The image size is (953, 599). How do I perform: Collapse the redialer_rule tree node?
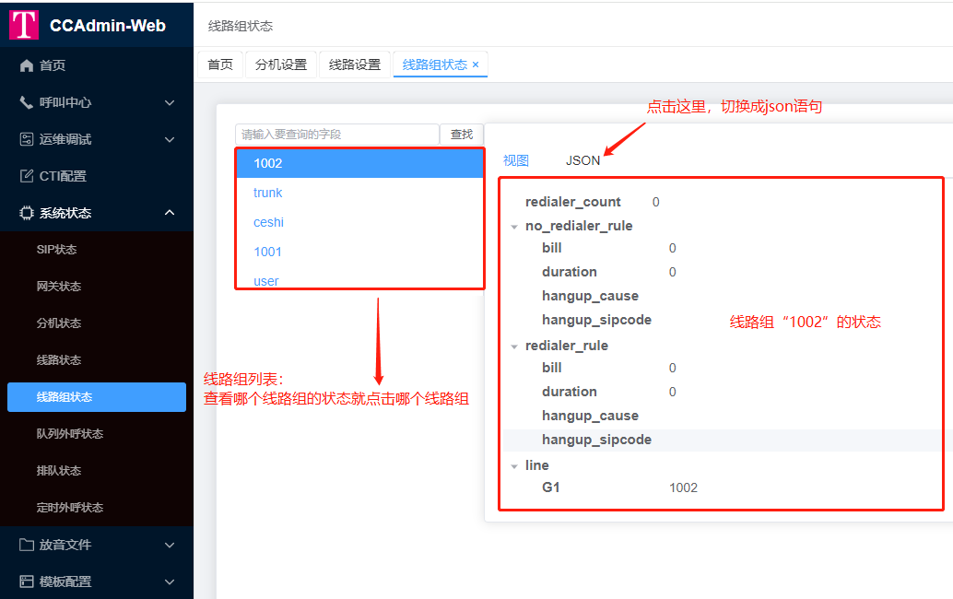click(x=514, y=345)
